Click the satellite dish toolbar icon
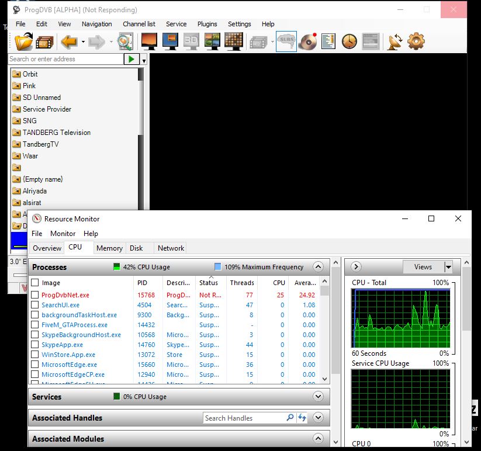The width and height of the screenshot is (481, 451). 395,41
